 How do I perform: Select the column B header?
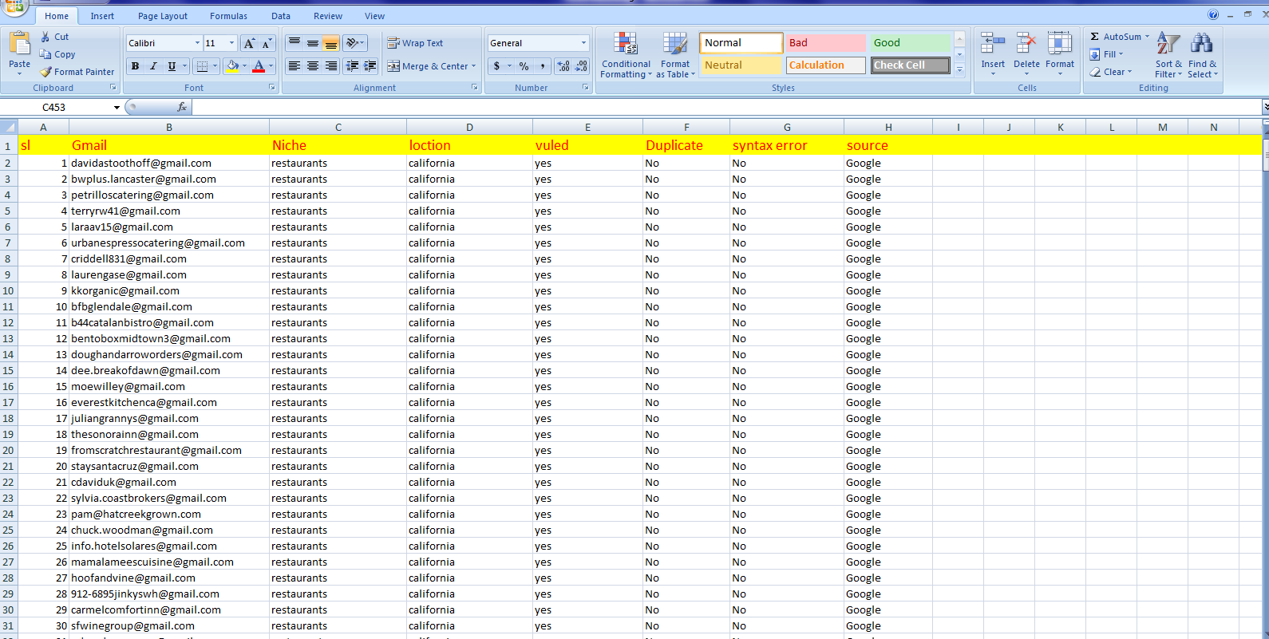tap(169, 127)
